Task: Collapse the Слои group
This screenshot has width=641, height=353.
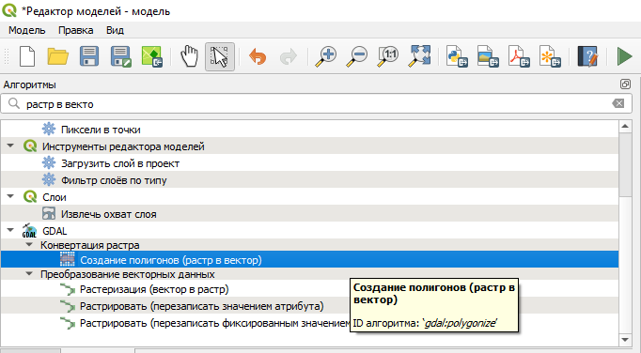Action: (x=10, y=196)
